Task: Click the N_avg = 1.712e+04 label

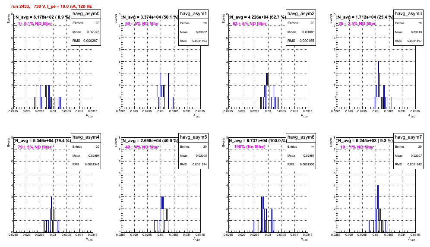Action: click(x=365, y=17)
